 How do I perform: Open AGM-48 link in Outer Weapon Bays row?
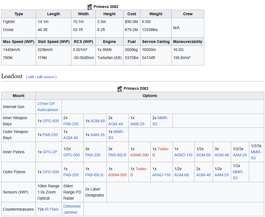(70, 138)
